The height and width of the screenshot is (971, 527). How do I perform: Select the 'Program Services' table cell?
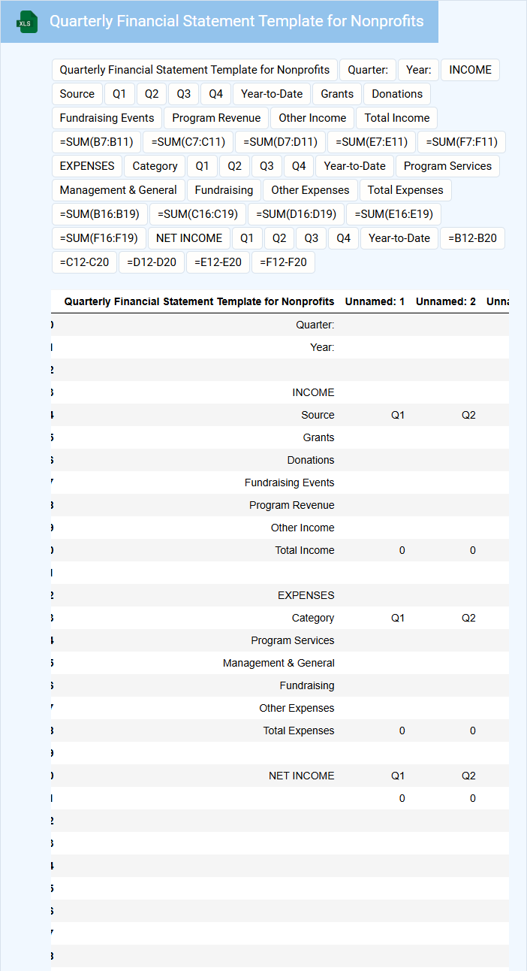click(293, 640)
